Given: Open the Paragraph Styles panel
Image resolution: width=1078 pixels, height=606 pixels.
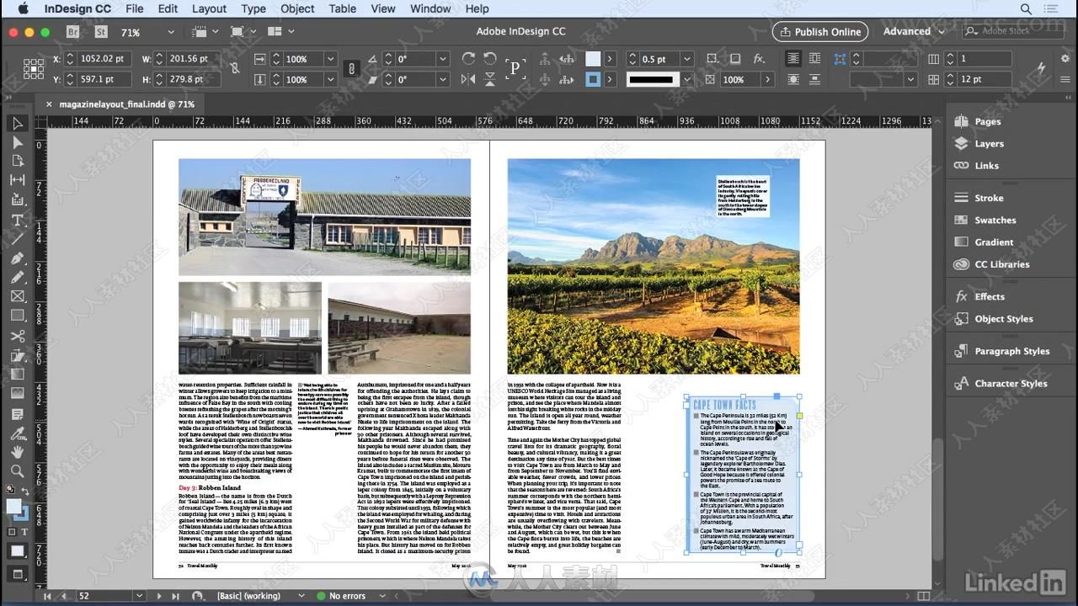Looking at the screenshot, I should (x=1011, y=351).
